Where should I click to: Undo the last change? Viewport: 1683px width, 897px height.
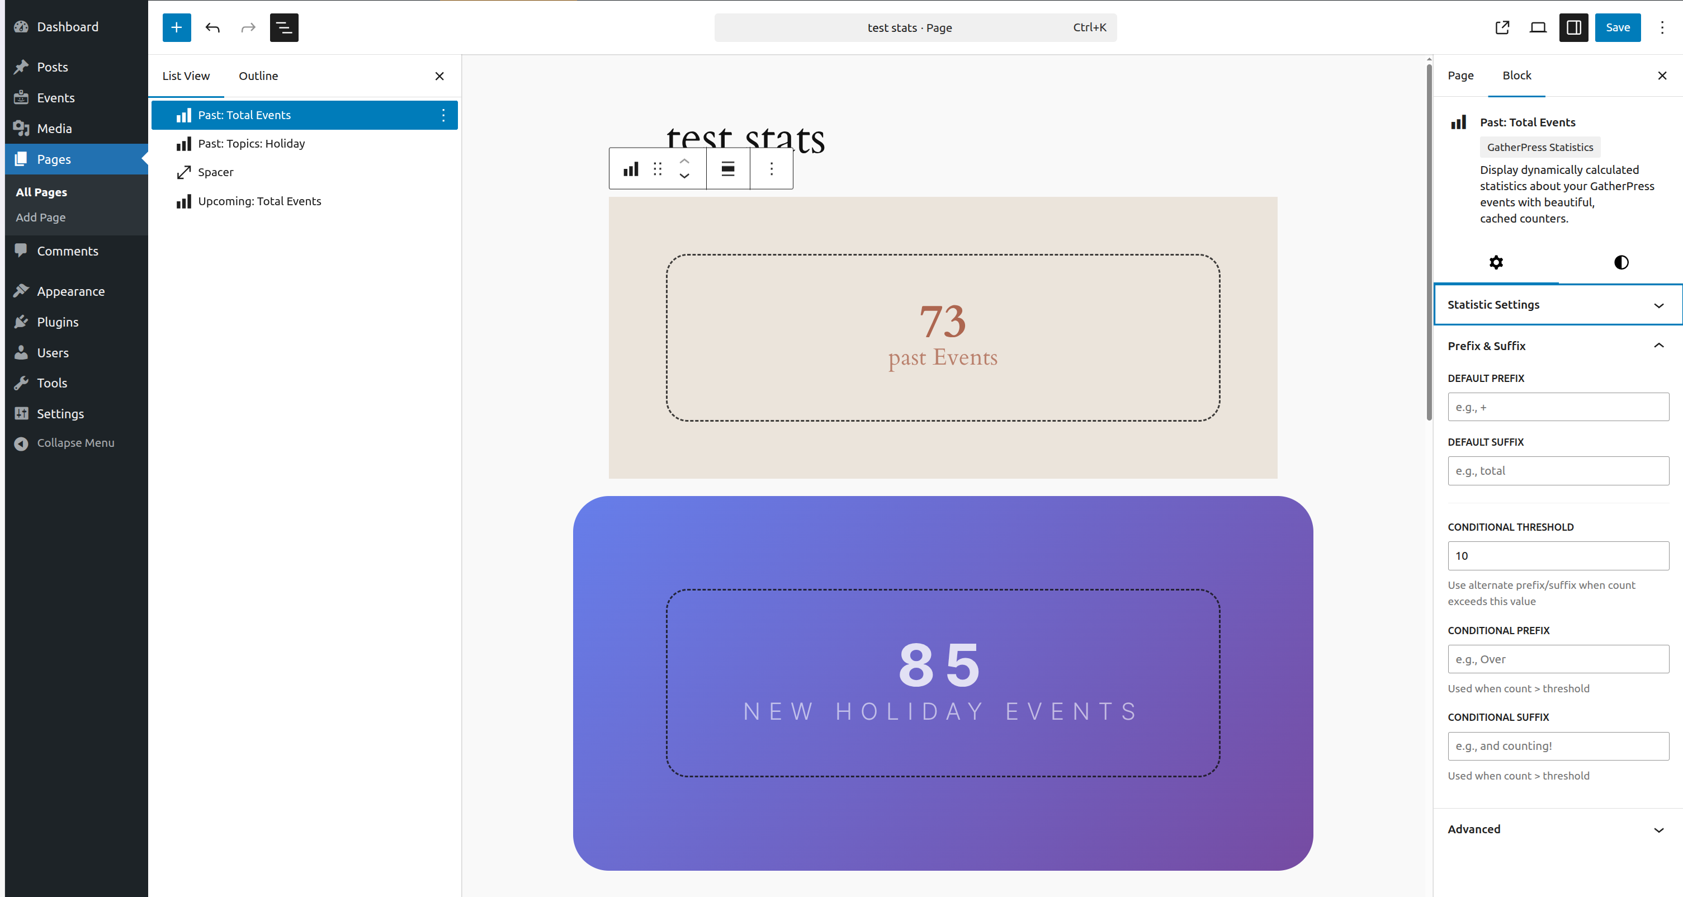click(212, 27)
